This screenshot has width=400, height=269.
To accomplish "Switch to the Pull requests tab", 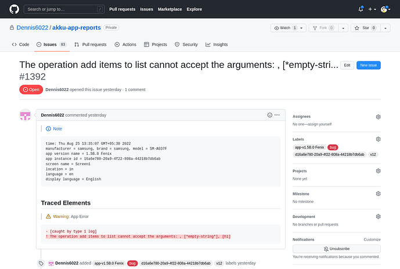I will 91,44.
